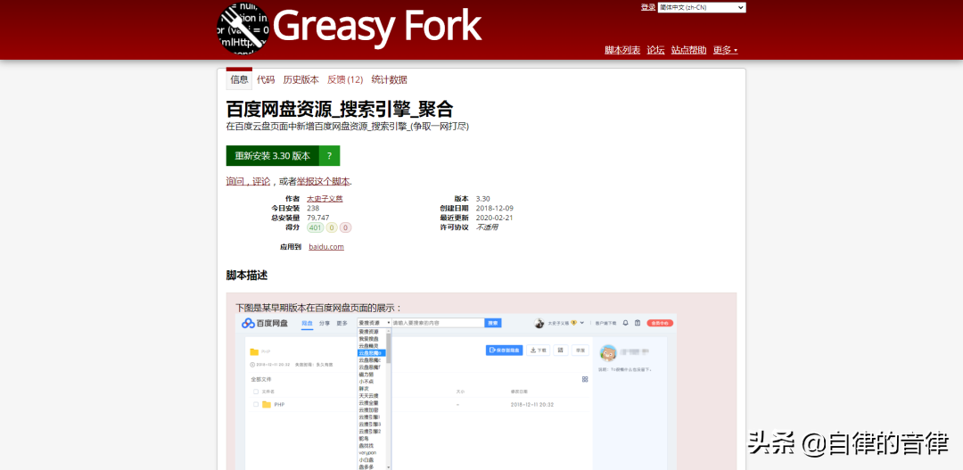Viewport: 963px width, 470px height.
Task: Open the author link 大史子义哉
Action: (325, 199)
